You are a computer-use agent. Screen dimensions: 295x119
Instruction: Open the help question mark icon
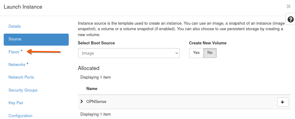[x=290, y=19]
